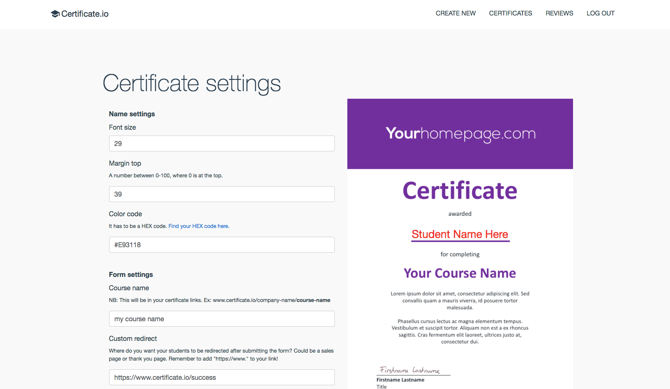Select the Certificate.io home logo
670x389 pixels.
click(79, 14)
